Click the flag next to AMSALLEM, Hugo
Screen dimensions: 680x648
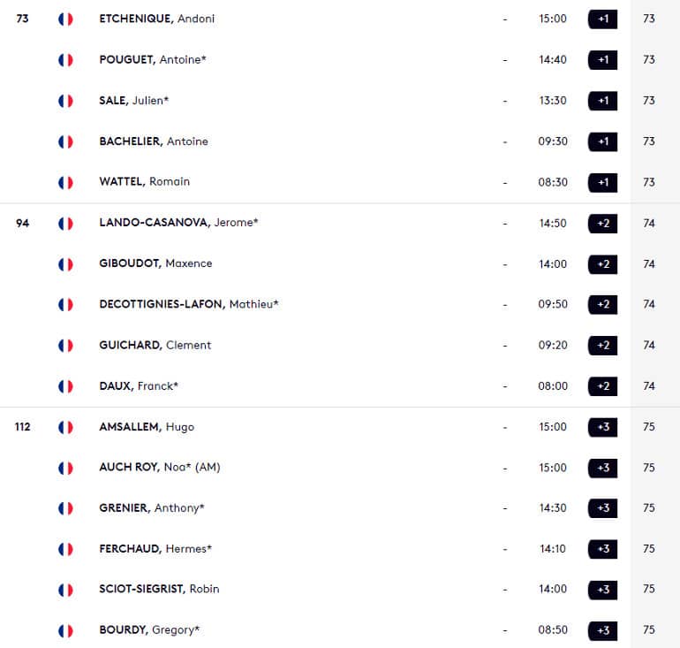coord(65,428)
